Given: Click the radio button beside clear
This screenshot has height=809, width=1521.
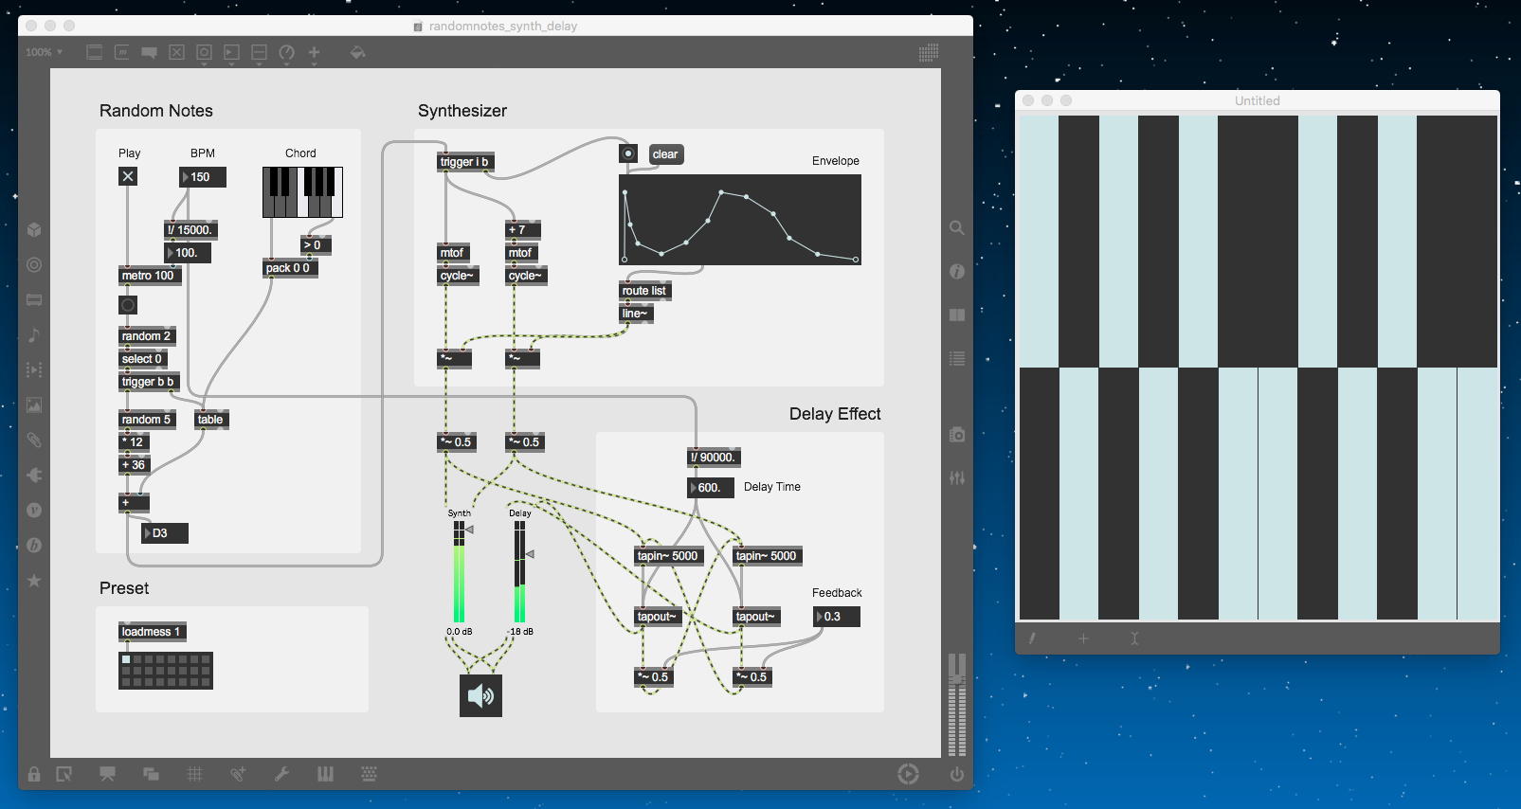Looking at the screenshot, I should tap(628, 153).
